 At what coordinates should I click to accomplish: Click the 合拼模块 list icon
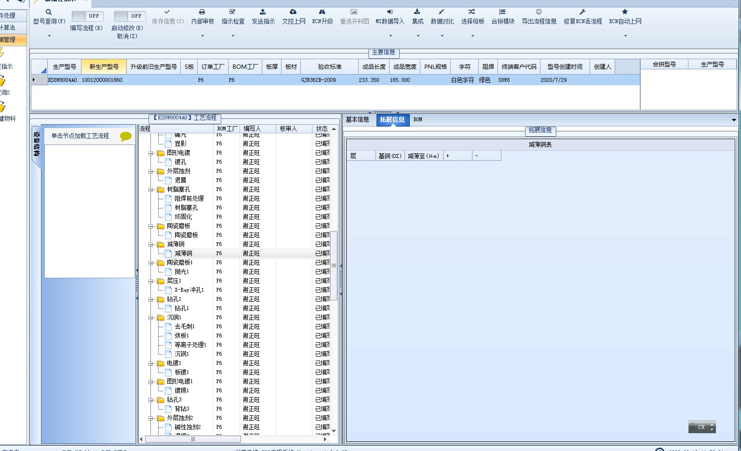pyautogui.click(x=502, y=12)
